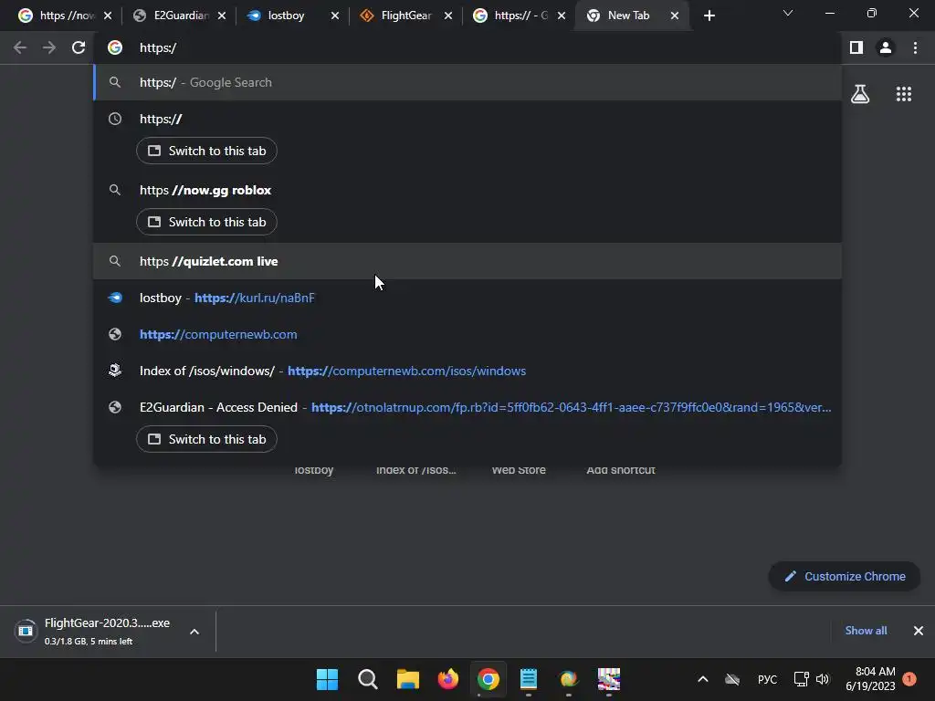The image size is (935, 701).
Task: Click Show all downloads
Action: coord(866,631)
